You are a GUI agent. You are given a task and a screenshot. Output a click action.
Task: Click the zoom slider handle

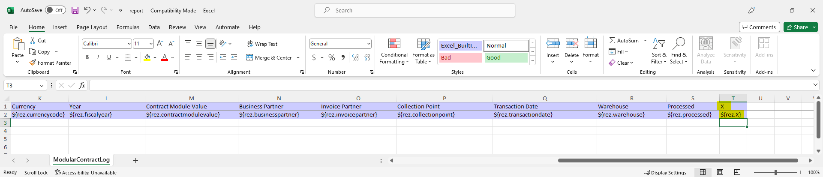pyautogui.click(x=775, y=172)
